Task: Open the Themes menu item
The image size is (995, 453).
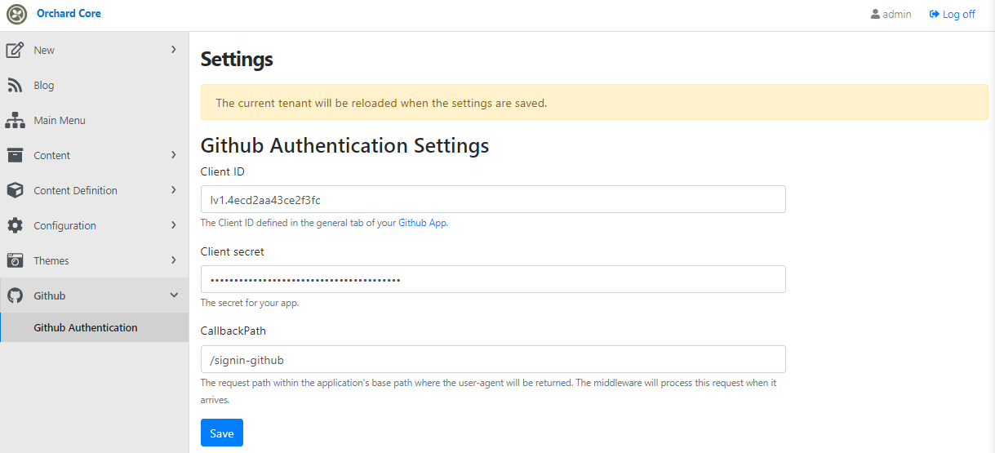Action: pos(94,260)
